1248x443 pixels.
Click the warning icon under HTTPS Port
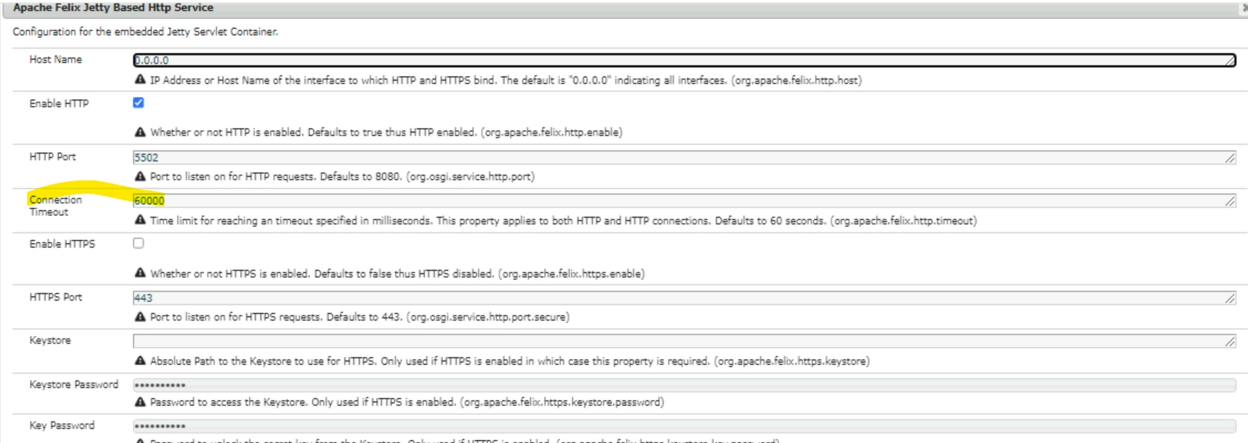click(140, 316)
